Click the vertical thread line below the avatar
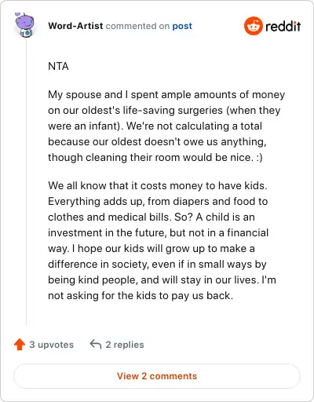This screenshot has width=314, height=402. [x=26, y=182]
